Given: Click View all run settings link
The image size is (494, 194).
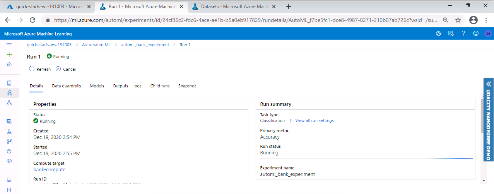Looking at the screenshot, I should [312, 120].
